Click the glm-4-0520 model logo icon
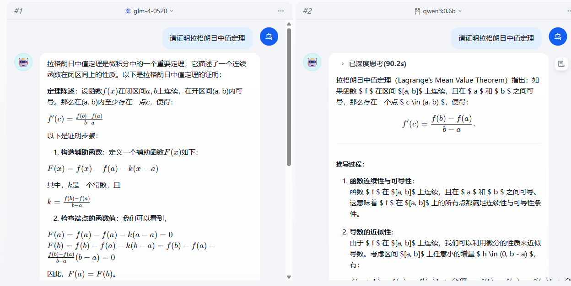This screenshot has height=286, width=571. tap(128, 11)
